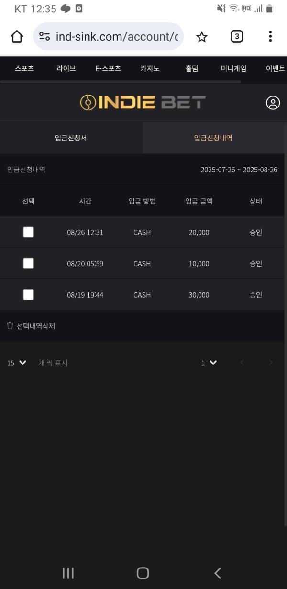
Task: Open the browser tab switcher showing 3 tabs
Action: tap(236, 36)
